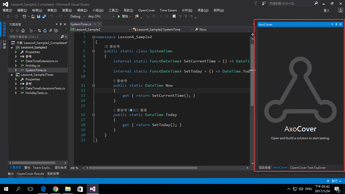The height and width of the screenshot is (194, 345).
Task: Click Navigate Backward toolbar icon
Action: tap(8, 16)
